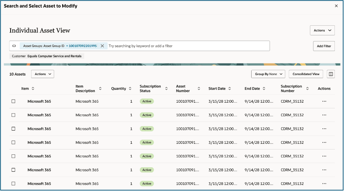The image size is (344, 191).
Task: Click the Individual Asset View heading
Action: (x=40, y=30)
